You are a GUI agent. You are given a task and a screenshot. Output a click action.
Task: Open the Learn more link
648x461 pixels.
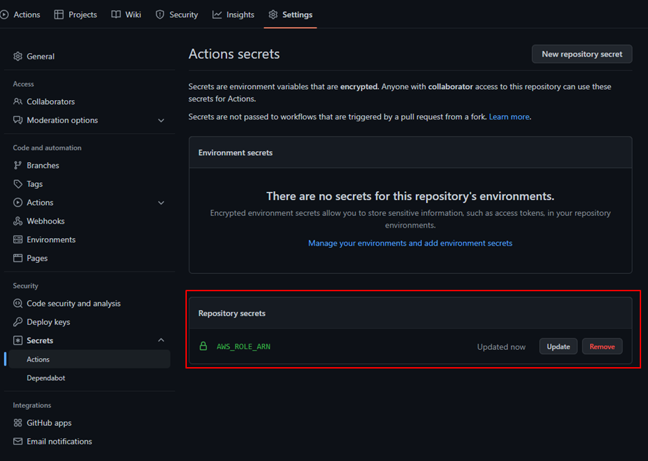509,117
